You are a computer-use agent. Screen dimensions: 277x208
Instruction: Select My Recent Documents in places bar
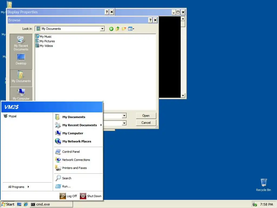21,43
